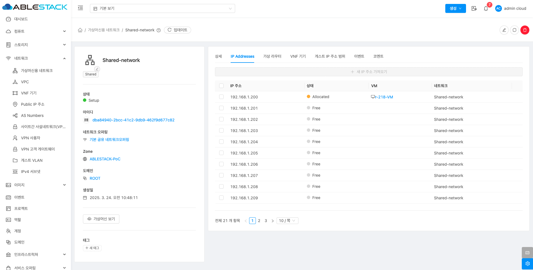Viewport: 533px width, 270px height.
Task: Open the settings gear at bottom right
Action: tap(527, 264)
